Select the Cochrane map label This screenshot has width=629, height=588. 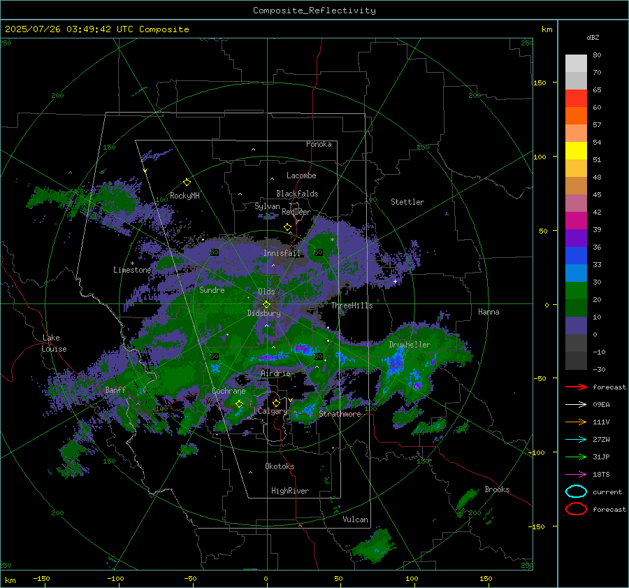click(229, 391)
